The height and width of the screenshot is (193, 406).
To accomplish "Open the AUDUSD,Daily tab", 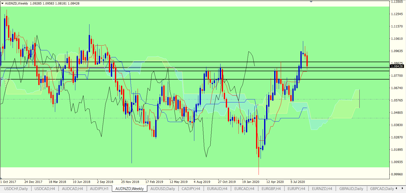I will [x=163, y=189].
